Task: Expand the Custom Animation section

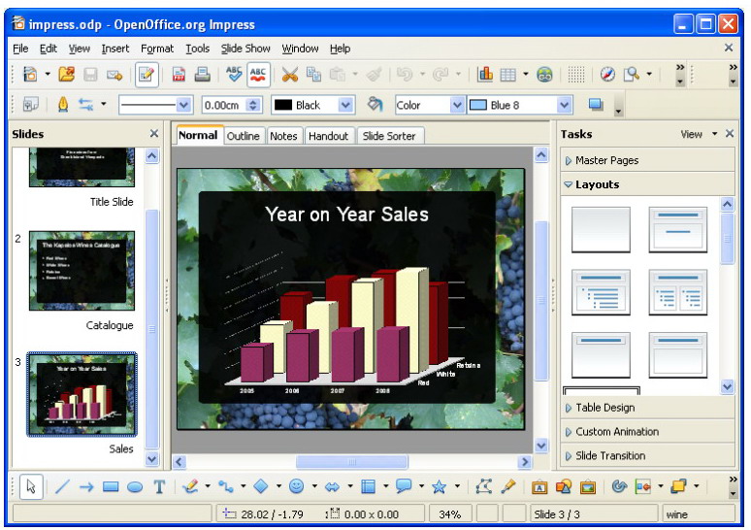Action: (647, 432)
